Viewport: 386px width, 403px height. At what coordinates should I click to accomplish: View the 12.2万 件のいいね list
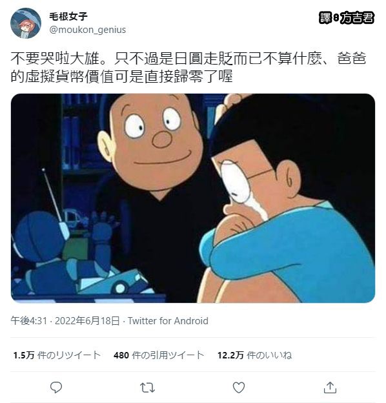[255, 355]
